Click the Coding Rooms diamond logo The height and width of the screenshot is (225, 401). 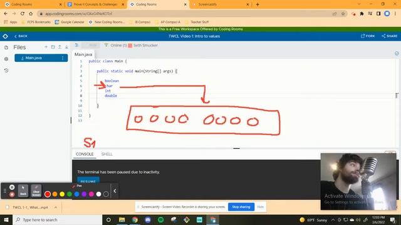[5, 36]
